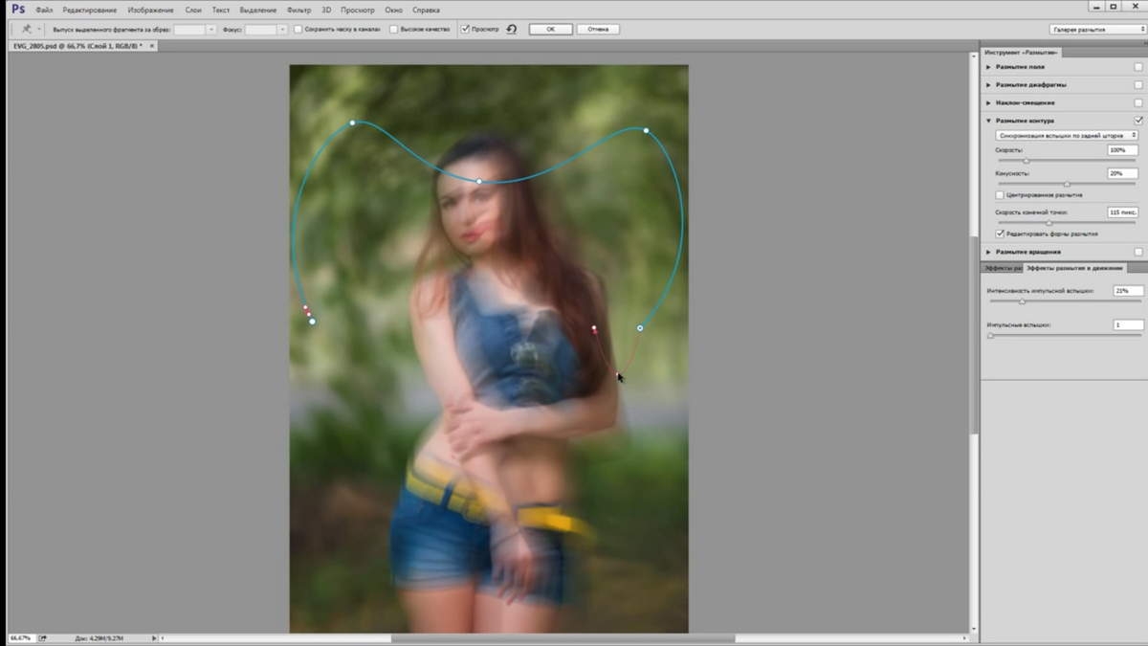This screenshot has height=646, width=1148.
Task: Toggle Редактировать формы размытия checkbox
Action: point(1000,234)
